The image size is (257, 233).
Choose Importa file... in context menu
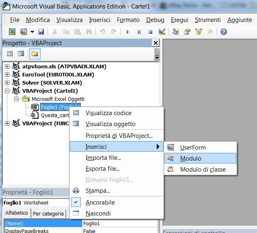(117, 158)
